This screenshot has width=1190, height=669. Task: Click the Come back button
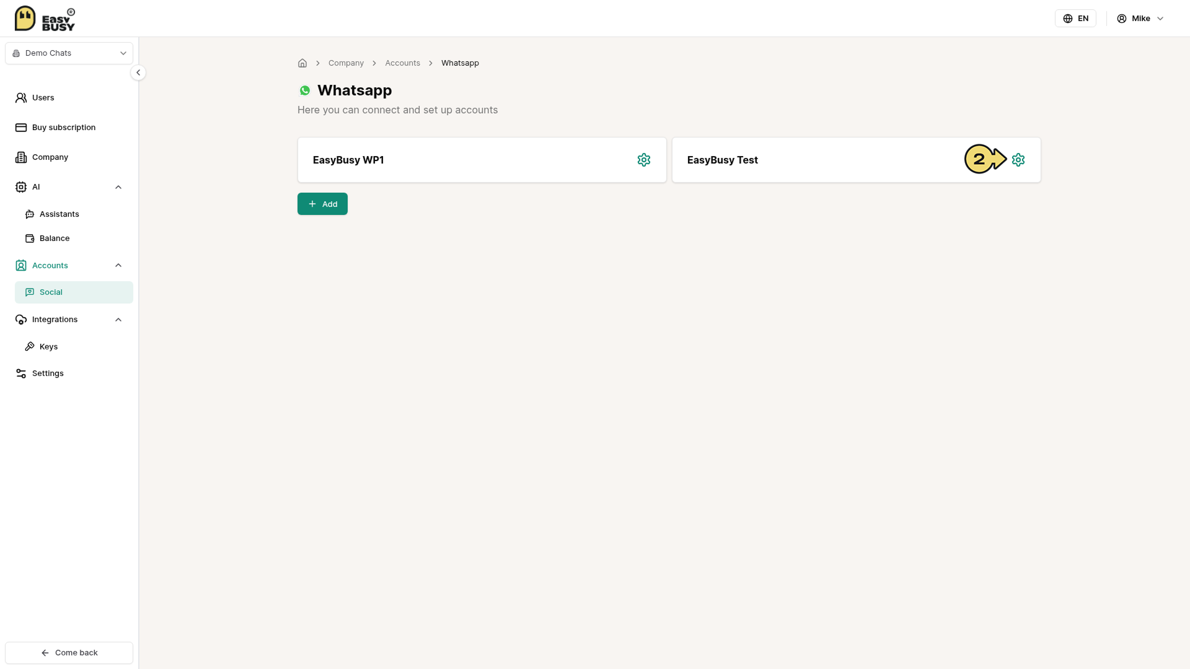tap(69, 653)
